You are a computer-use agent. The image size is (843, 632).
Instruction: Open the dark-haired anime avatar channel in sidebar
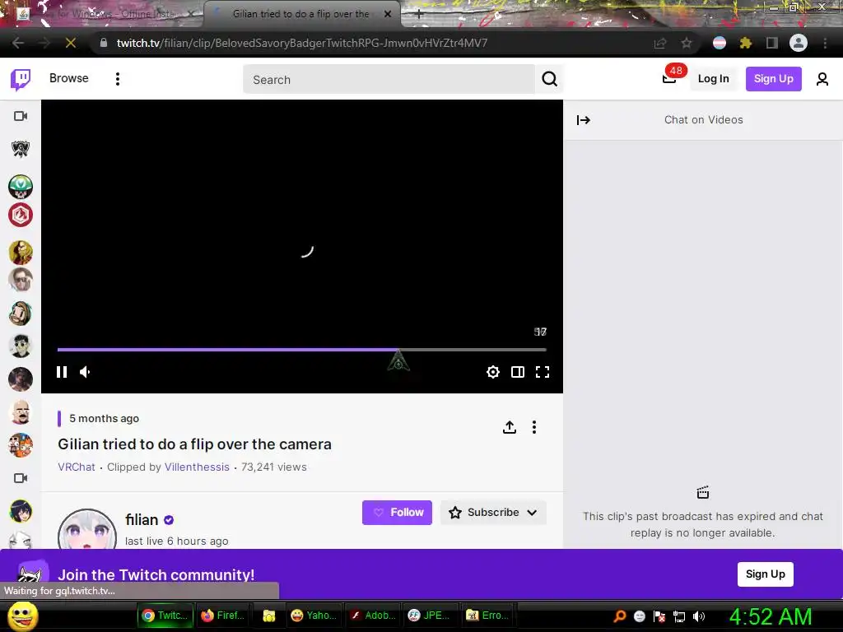click(21, 511)
